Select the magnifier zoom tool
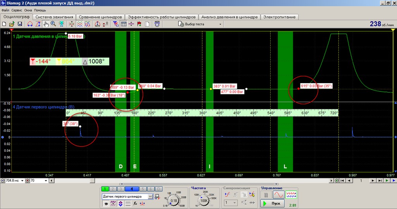This screenshot has width=397, height=209. click(x=54, y=24)
